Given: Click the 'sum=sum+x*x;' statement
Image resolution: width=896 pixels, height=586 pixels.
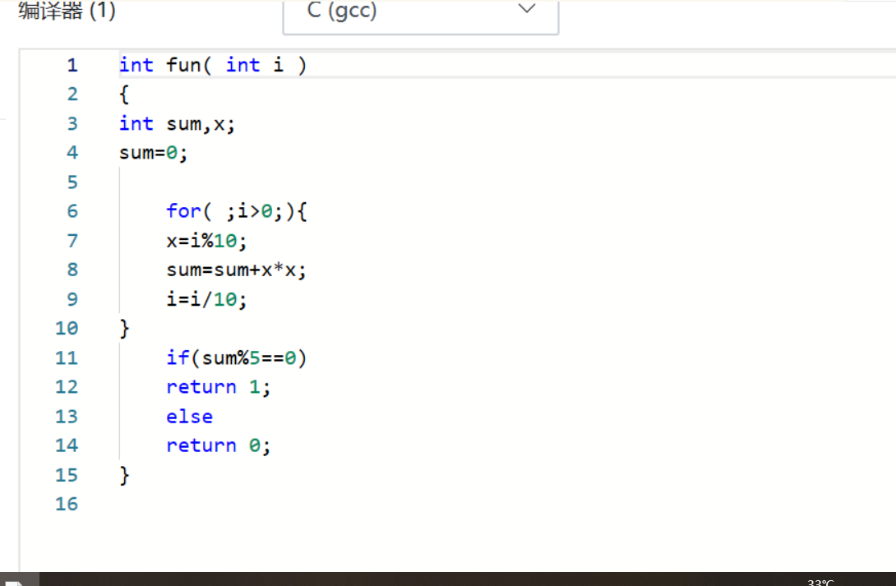Looking at the screenshot, I should point(236,270).
